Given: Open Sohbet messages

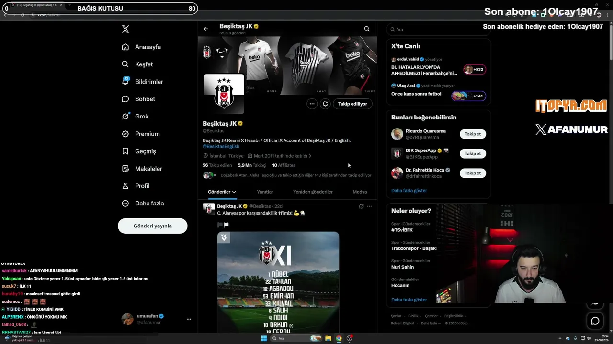Looking at the screenshot, I should [x=138, y=99].
